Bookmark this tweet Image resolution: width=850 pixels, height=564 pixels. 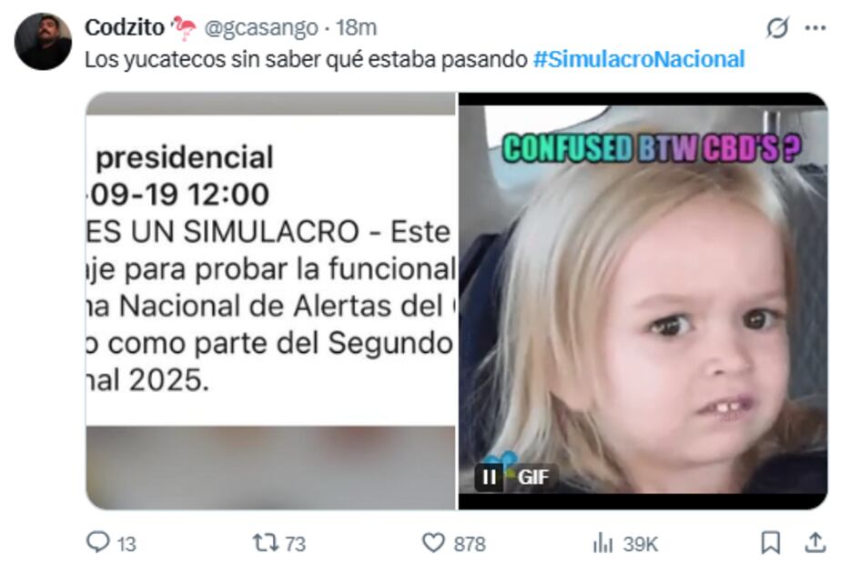click(770, 542)
